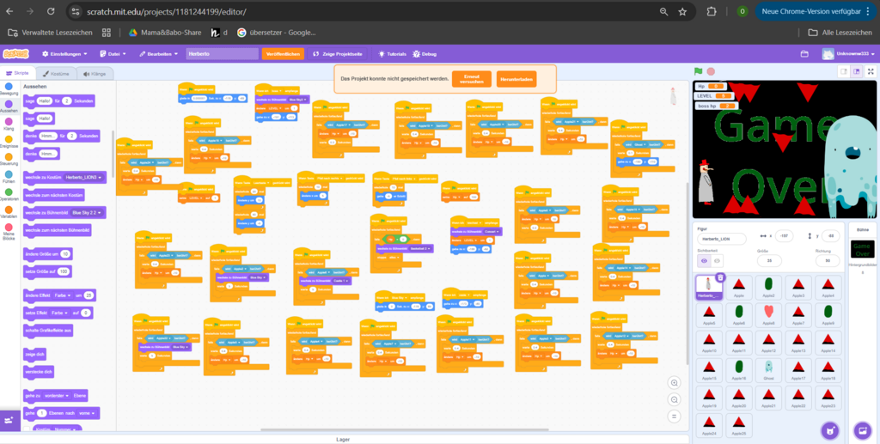Viewport: 880px width, 444px height.
Task: Select the Ereignisse block category
Action: click(9, 141)
